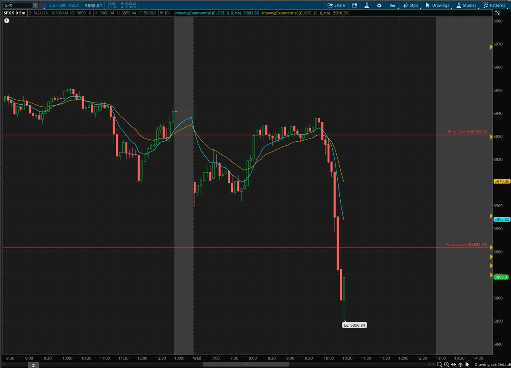Image resolution: width=511 pixels, height=368 pixels.
Task: Open the Share menu
Action: point(336,6)
